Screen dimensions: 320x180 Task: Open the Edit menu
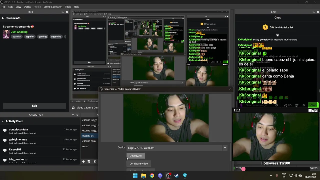(10, 7)
